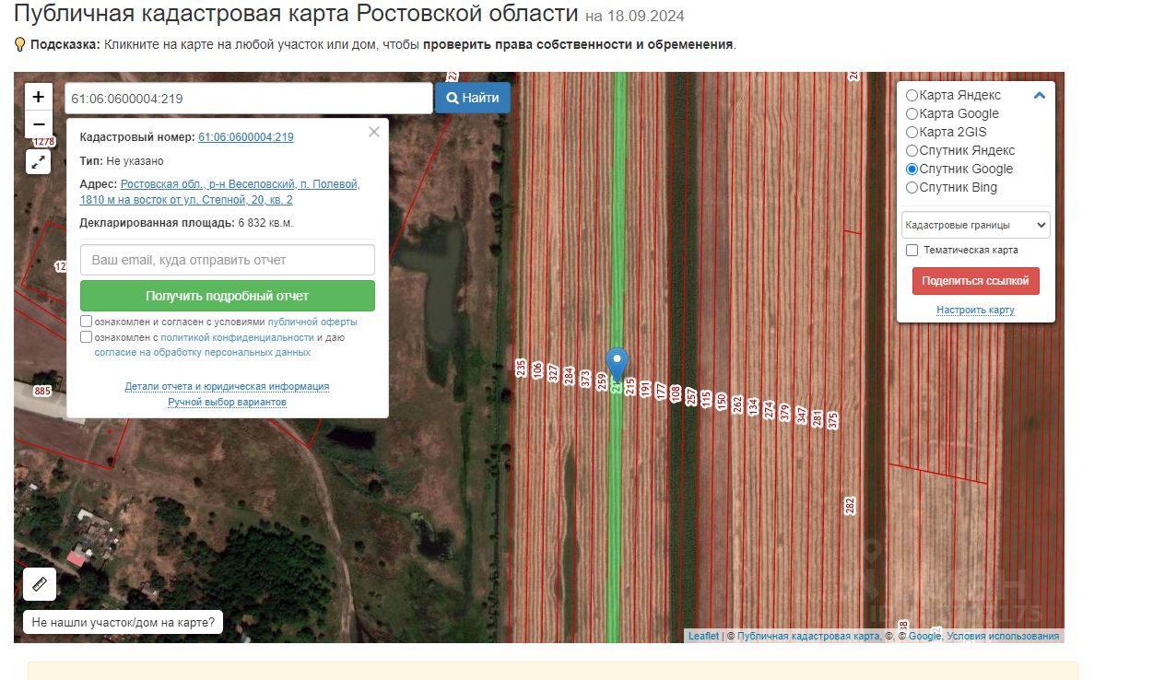The width and height of the screenshot is (1153, 680).
Task: Focus the email input field
Action: coord(227,260)
